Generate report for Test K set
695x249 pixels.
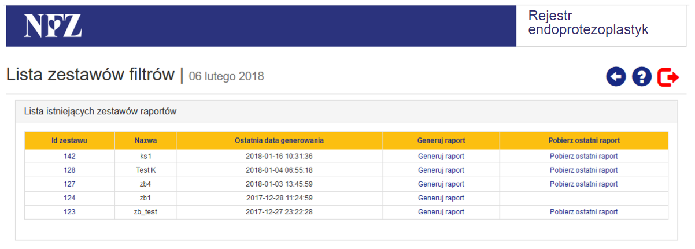[x=441, y=170]
